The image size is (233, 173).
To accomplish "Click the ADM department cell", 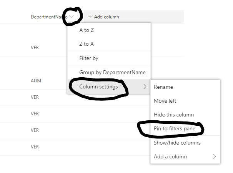I will tap(36, 81).
